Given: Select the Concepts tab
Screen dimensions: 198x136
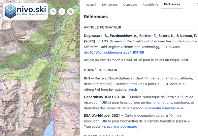Looking at the screenshot, I should tap(130, 5).
